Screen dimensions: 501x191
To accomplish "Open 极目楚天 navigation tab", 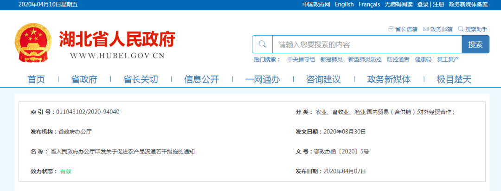I will click(454, 80).
